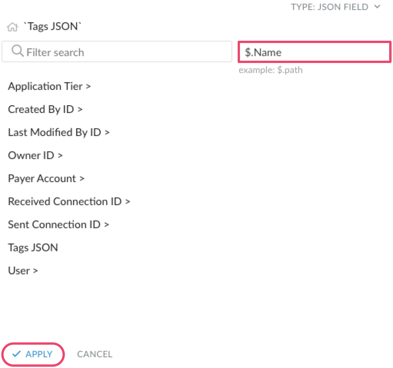The image size is (393, 368).
Task: Expand Last Modified By ID
Action: [x=59, y=133]
